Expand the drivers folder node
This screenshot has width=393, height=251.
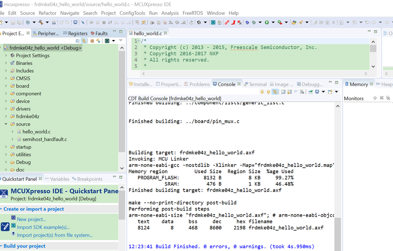(x=6, y=108)
